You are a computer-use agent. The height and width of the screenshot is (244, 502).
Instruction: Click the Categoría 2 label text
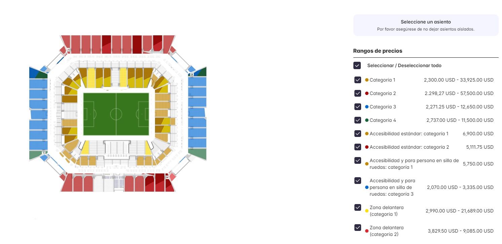(x=383, y=93)
